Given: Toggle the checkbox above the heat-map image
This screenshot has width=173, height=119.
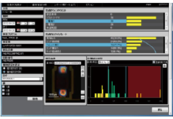Looking at the screenshot, I should click(48, 63).
